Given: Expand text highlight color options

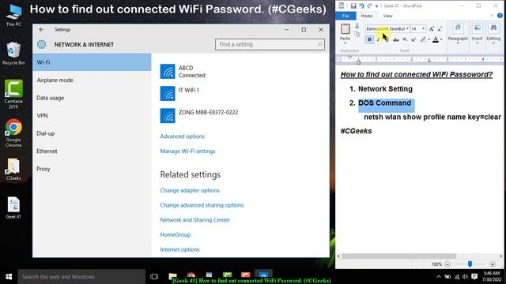Looking at the screenshot, I should (x=429, y=39).
